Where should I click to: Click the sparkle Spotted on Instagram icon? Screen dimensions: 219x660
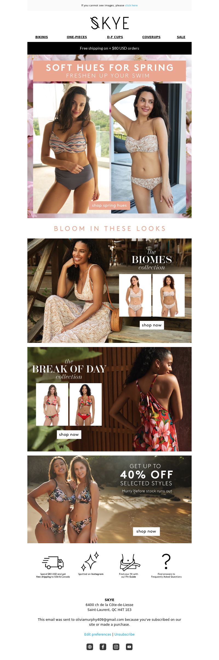(x=90, y=561)
